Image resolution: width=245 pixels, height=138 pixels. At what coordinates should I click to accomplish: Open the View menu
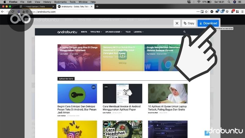[37, 2]
